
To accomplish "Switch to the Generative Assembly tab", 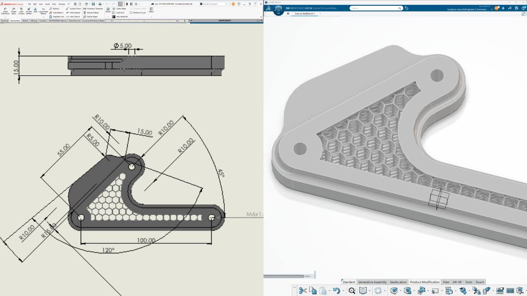I will click(x=372, y=282).
